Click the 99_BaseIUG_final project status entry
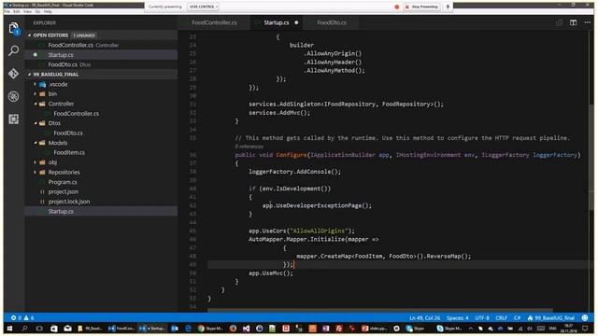 pos(551,317)
